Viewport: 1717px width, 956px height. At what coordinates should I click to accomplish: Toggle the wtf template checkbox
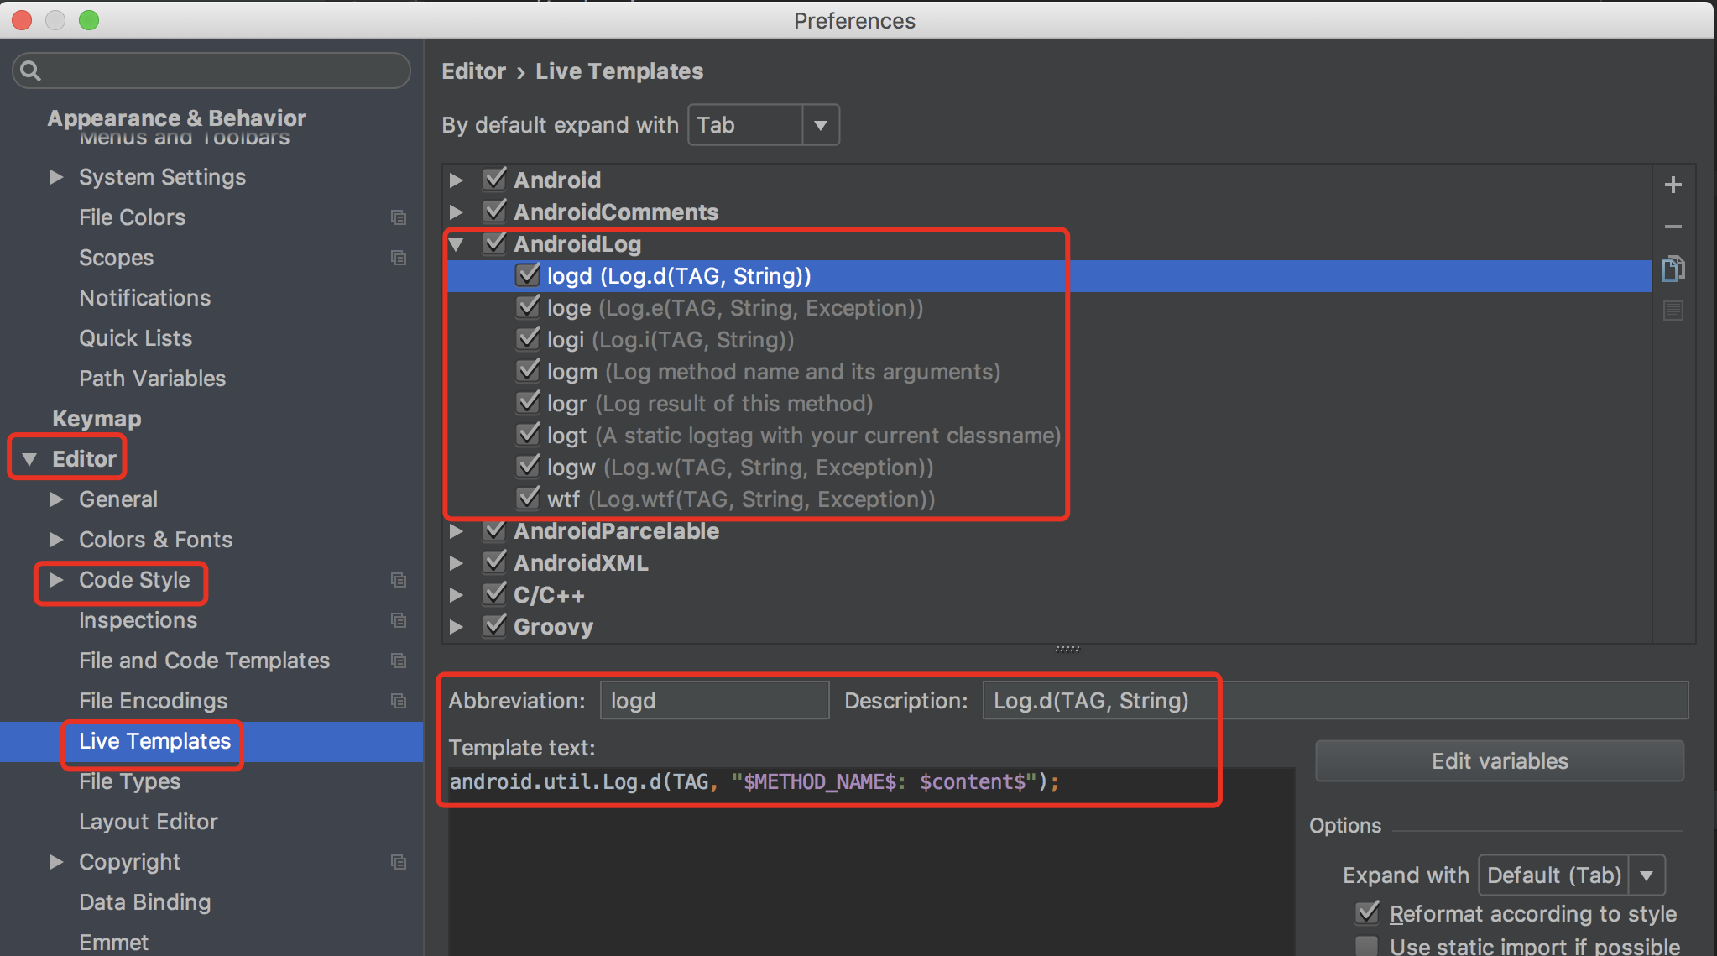[x=528, y=498]
